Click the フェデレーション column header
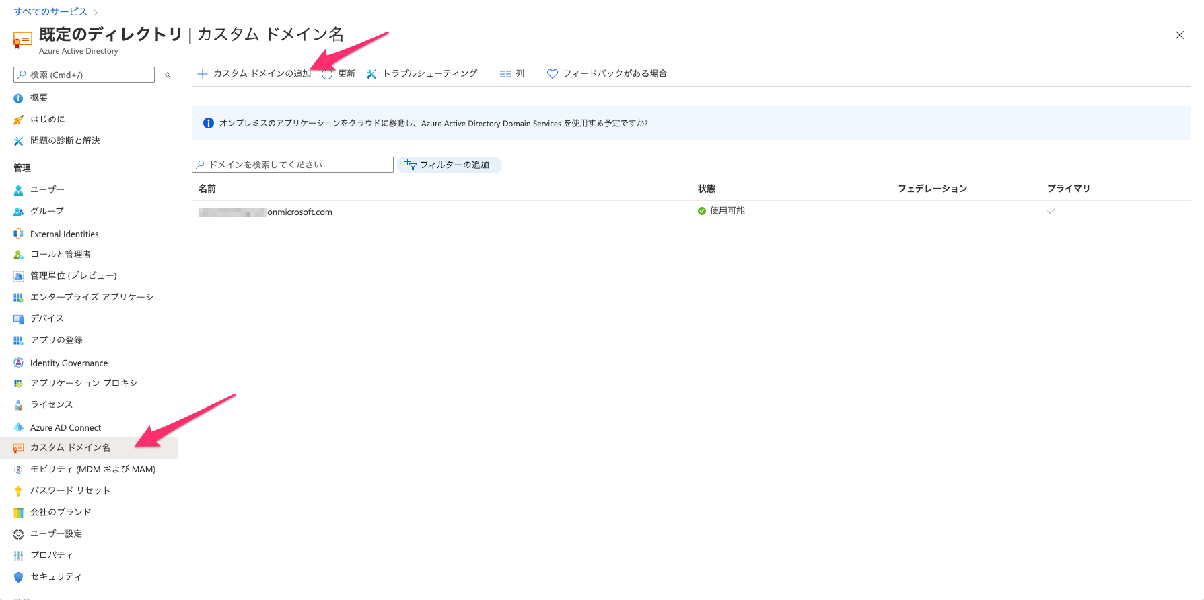 pyautogui.click(x=933, y=189)
